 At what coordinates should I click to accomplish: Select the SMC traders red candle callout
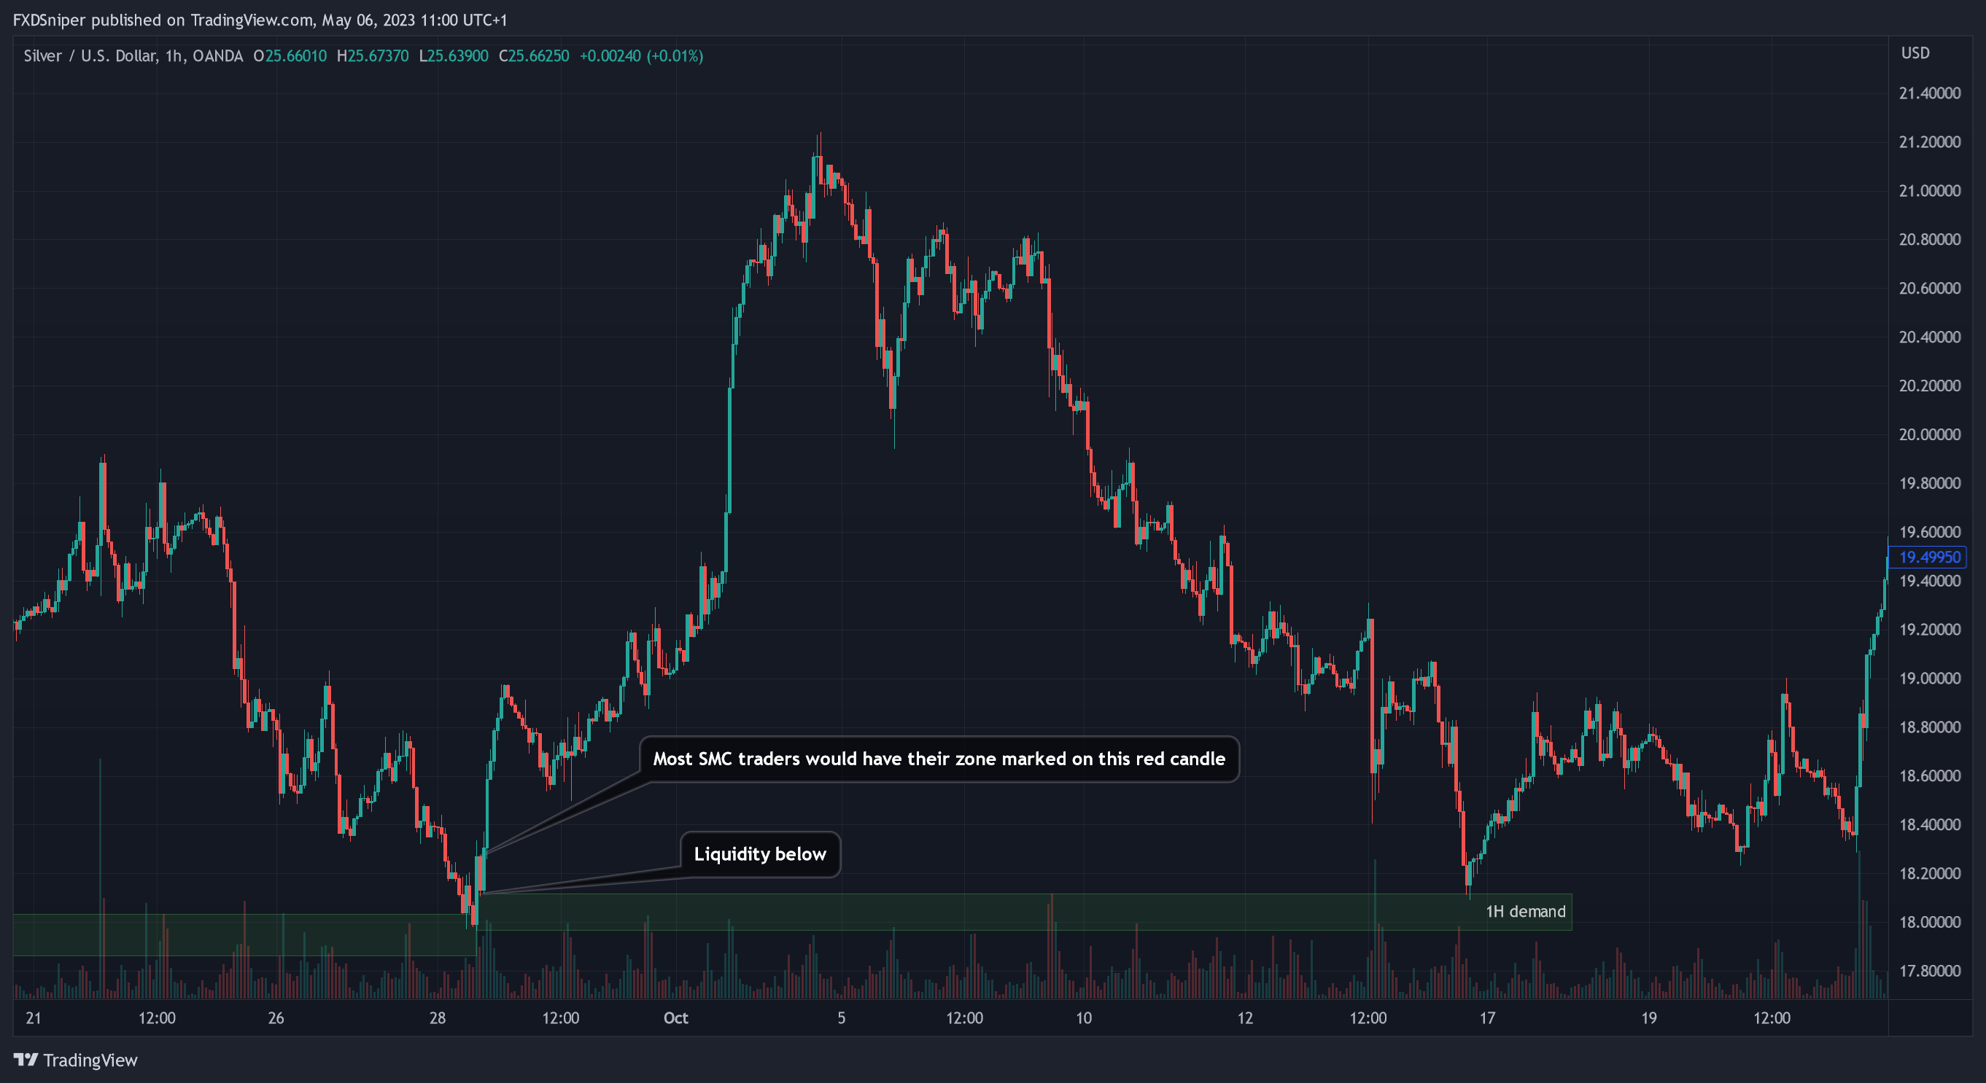coord(938,759)
